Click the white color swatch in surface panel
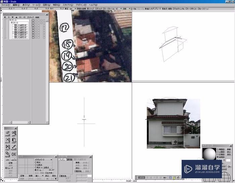 point(90,176)
